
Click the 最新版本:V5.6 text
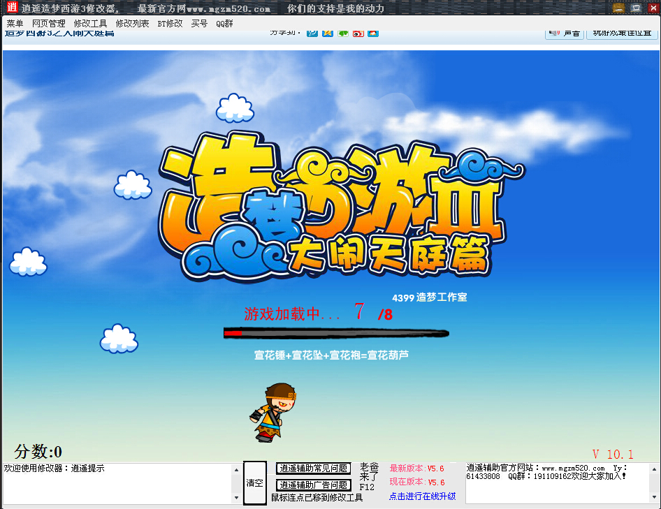coord(417,468)
